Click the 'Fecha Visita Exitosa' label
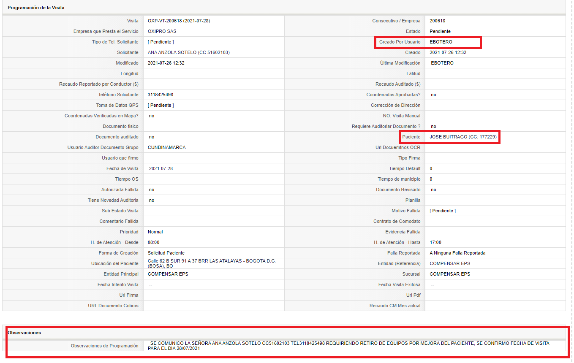 400,284
